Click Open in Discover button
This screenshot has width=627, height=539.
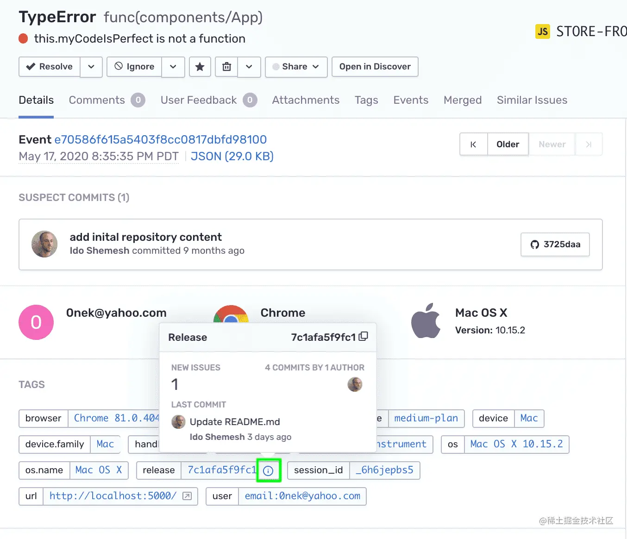375,67
